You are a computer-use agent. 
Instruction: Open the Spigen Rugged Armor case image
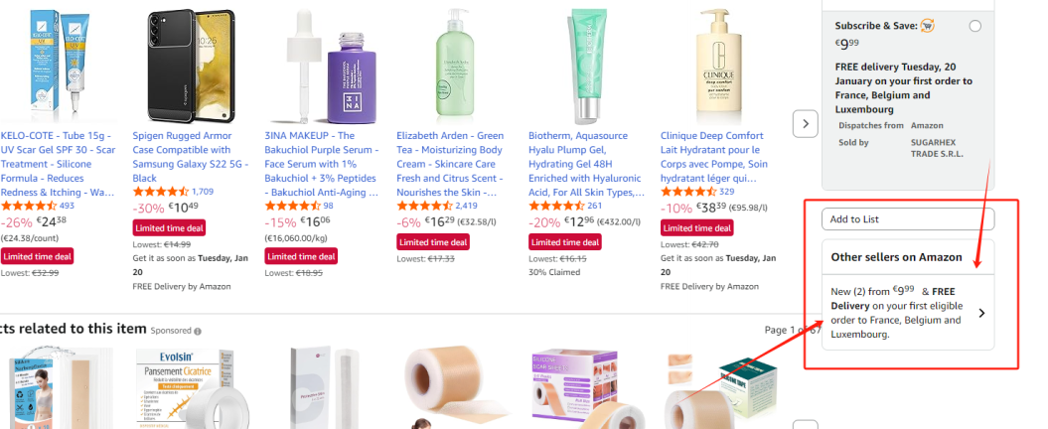click(188, 62)
